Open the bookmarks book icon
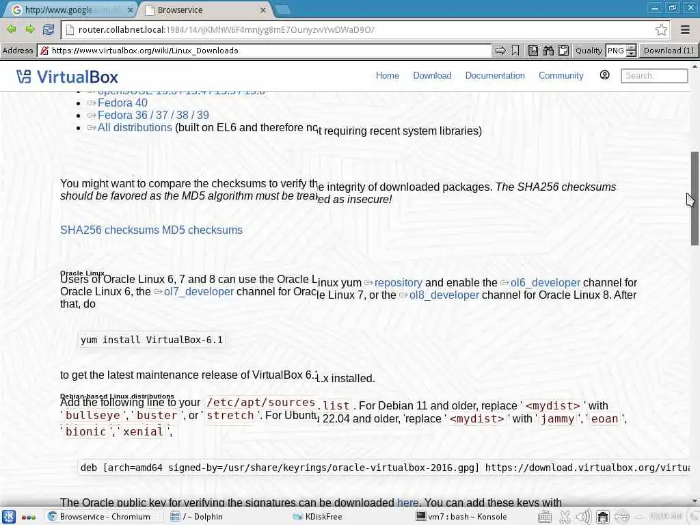 pos(533,51)
